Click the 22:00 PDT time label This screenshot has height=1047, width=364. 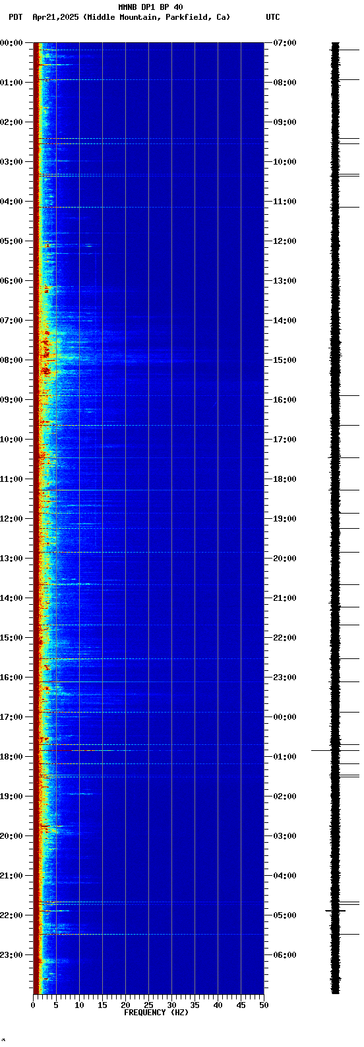12,915
